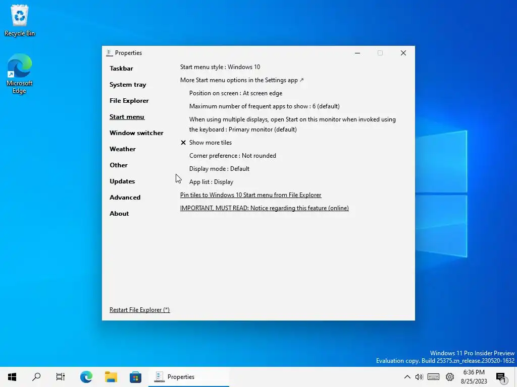517x387 pixels.
Task: Open Task View from taskbar
Action: click(61, 377)
